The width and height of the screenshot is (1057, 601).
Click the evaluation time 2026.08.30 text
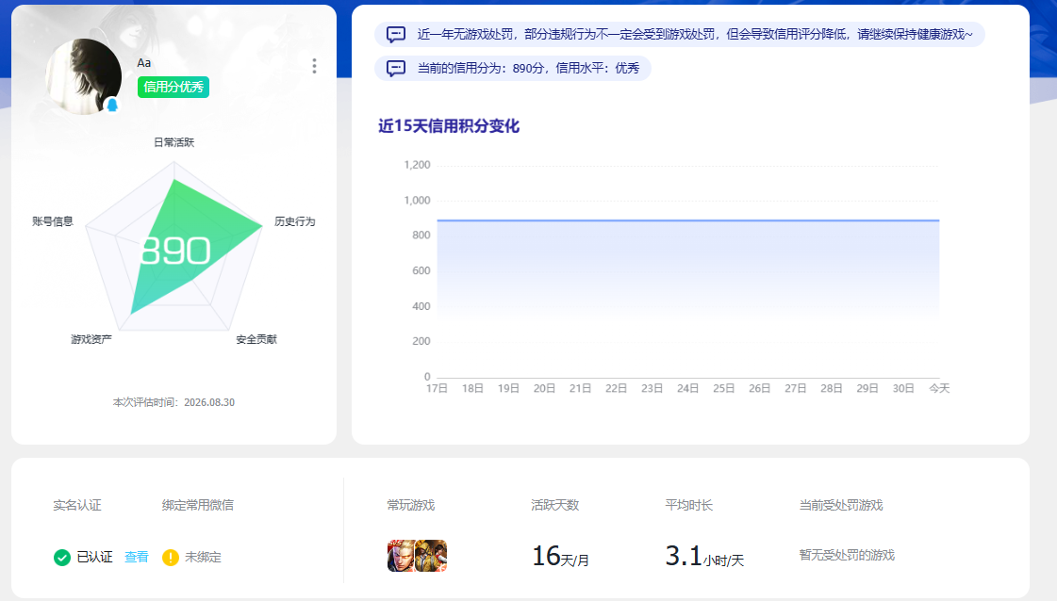(173, 402)
